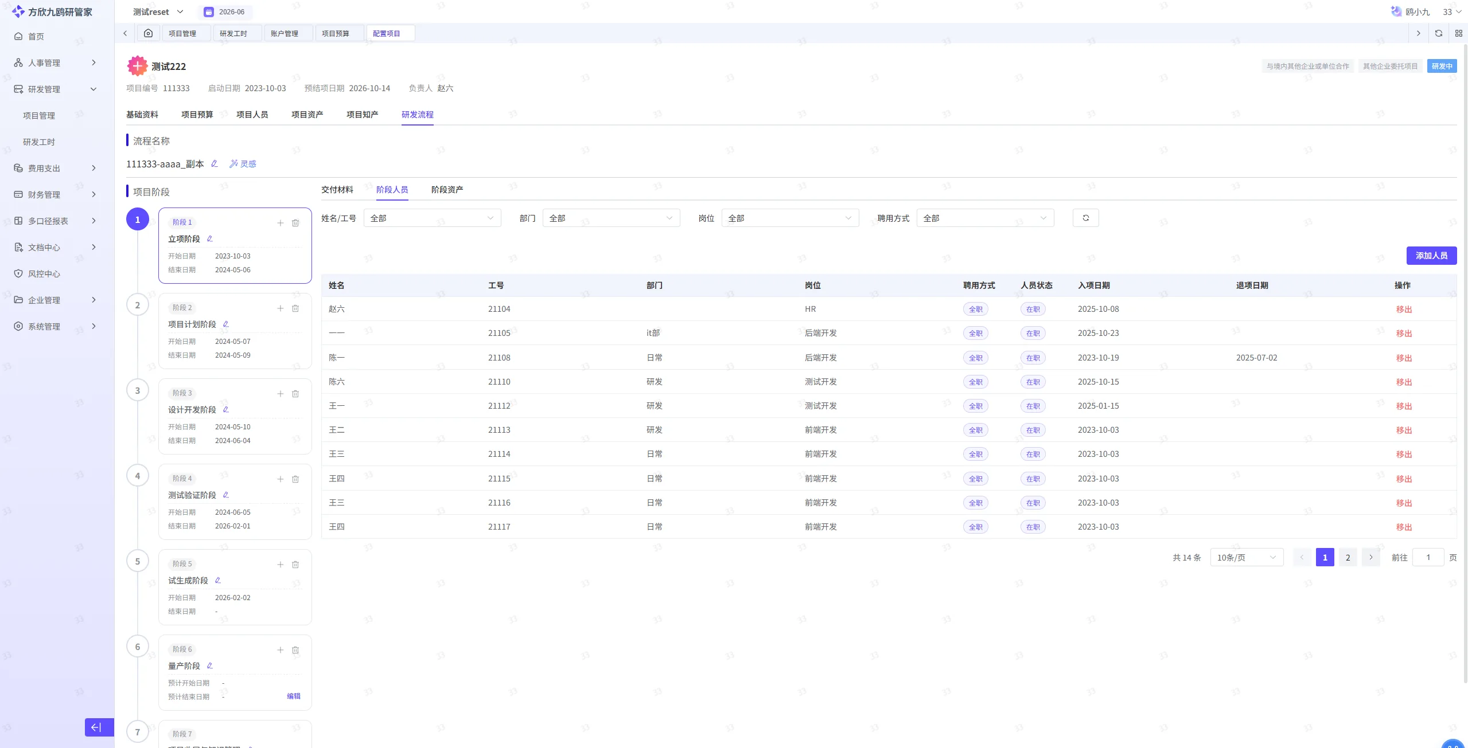
Task: Edit the 测试验证阶段 name with the pencil icon
Action: [x=225, y=495]
